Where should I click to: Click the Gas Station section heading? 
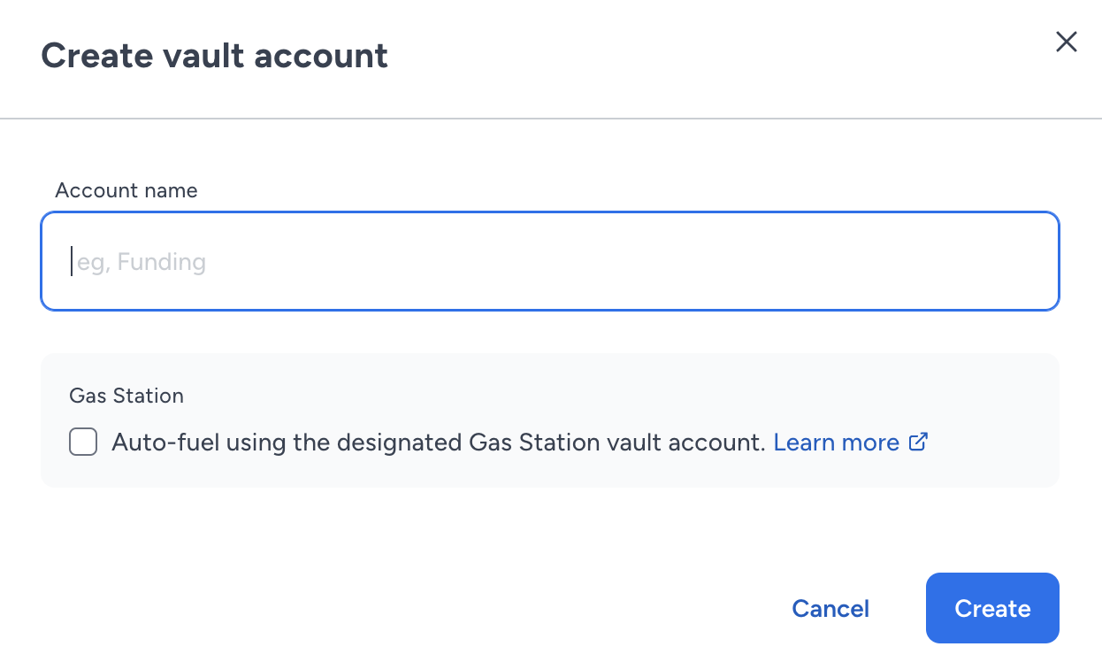click(x=126, y=396)
